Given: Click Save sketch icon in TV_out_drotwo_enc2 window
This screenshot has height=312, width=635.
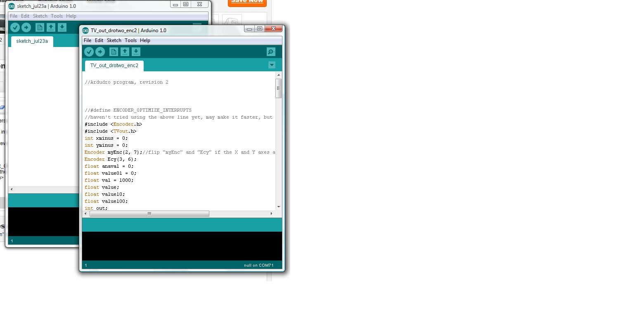Looking at the screenshot, I should pyautogui.click(x=136, y=52).
